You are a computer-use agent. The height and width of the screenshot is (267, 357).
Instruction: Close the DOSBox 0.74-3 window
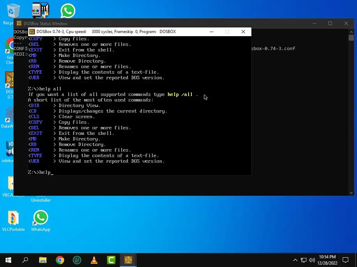(x=243, y=32)
